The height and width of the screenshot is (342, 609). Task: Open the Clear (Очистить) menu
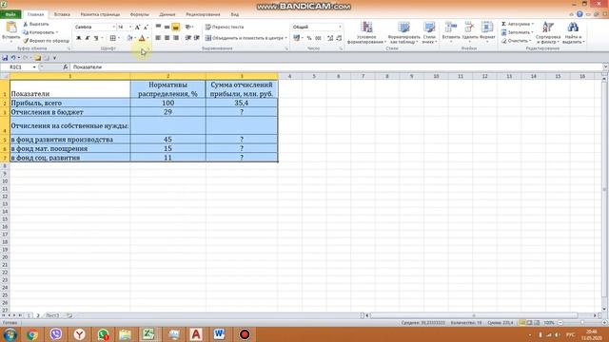[x=516, y=40]
